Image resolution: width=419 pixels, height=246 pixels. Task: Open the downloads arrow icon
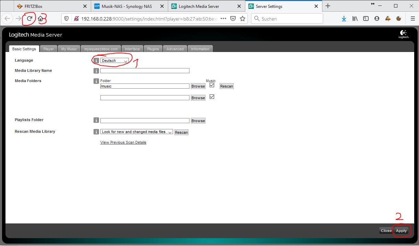[x=344, y=19]
